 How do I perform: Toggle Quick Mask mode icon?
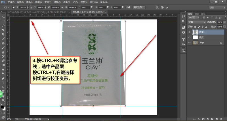point(3,113)
